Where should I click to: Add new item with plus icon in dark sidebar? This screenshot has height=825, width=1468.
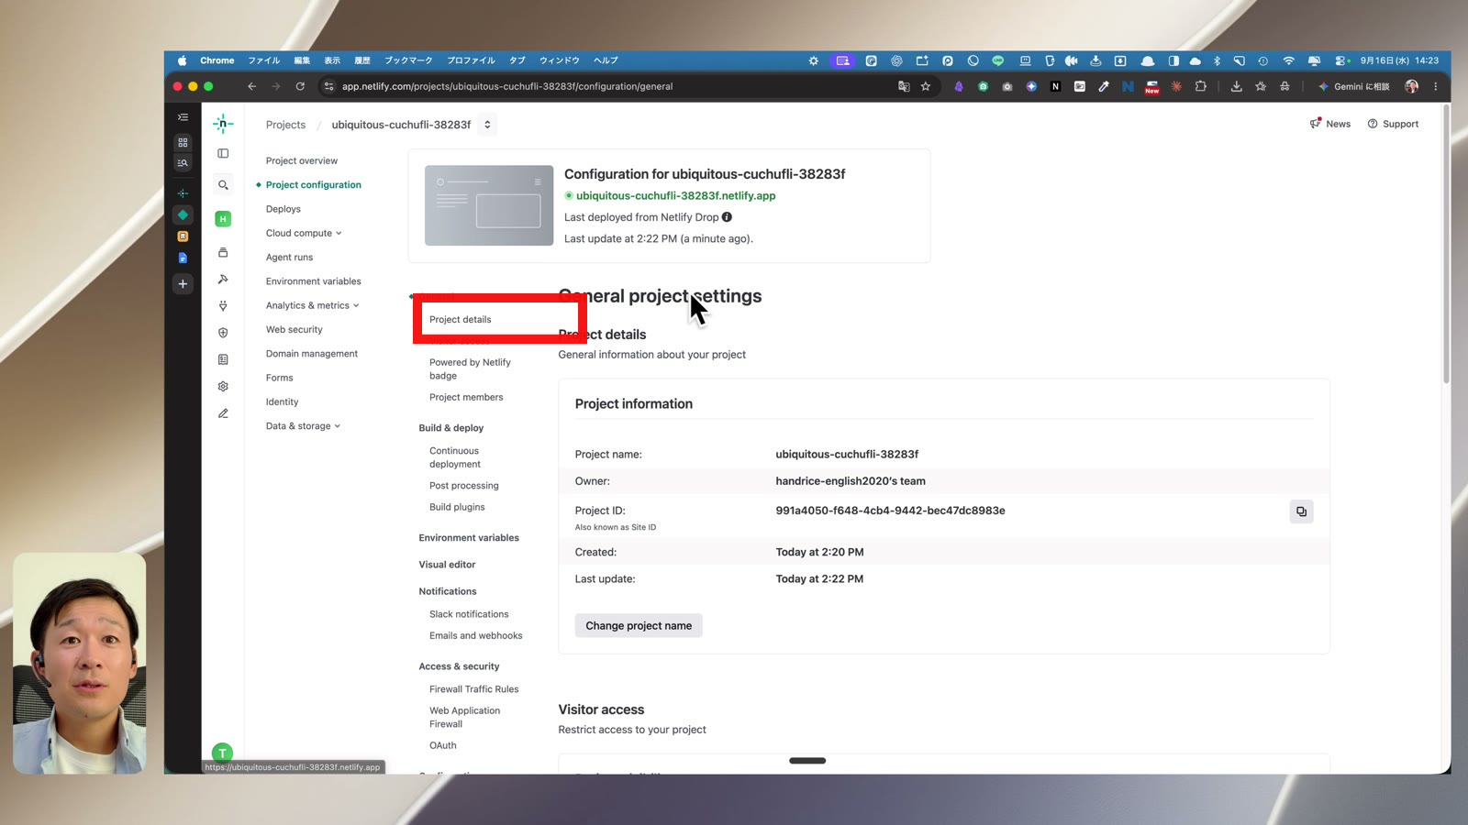pyautogui.click(x=183, y=284)
